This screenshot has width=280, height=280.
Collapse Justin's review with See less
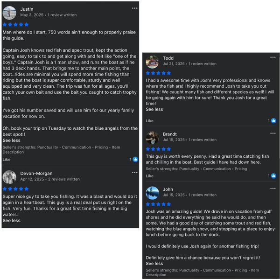[x=12, y=140]
